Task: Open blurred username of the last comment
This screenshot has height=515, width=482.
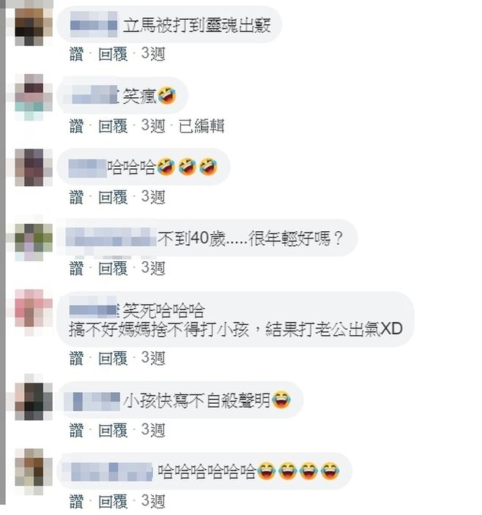Action: [107, 472]
